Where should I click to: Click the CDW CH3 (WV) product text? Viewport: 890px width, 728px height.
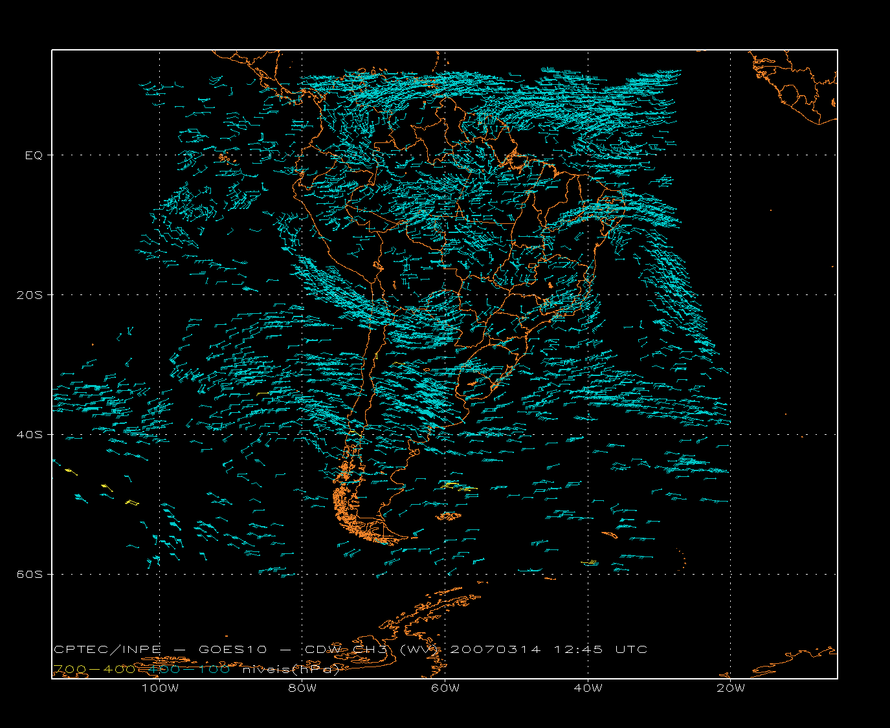coord(373,650)
